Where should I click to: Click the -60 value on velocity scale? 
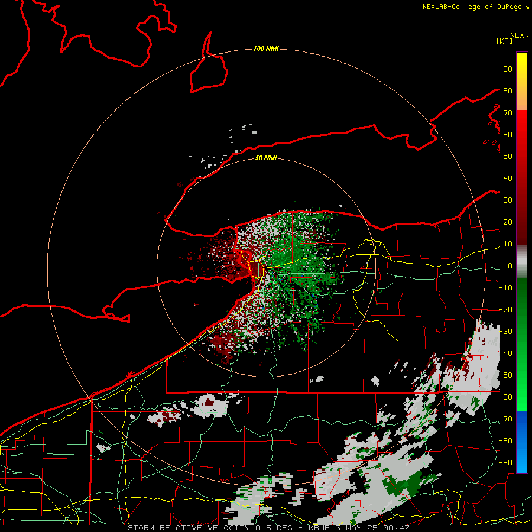pos(505,397)
